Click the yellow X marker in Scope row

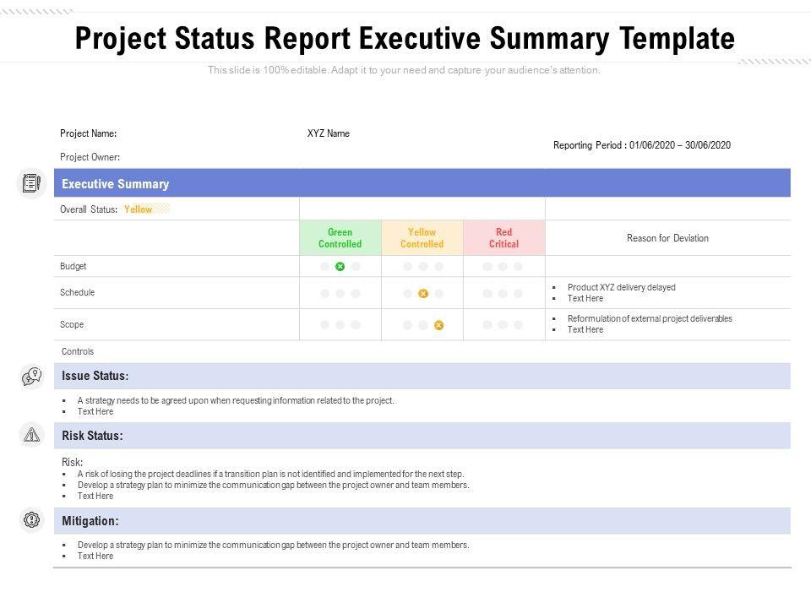[x=439, y=325]
